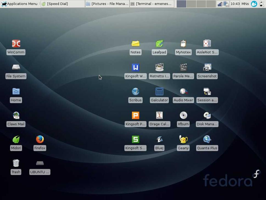This screenshot has width=266, height=200.
Task: Launch Parole Media Player icon
Action: [183, 67]
